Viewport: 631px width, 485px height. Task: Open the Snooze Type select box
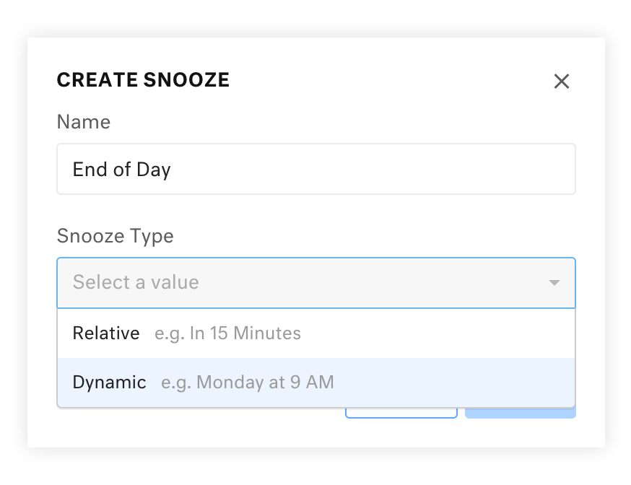click(316, 283)
